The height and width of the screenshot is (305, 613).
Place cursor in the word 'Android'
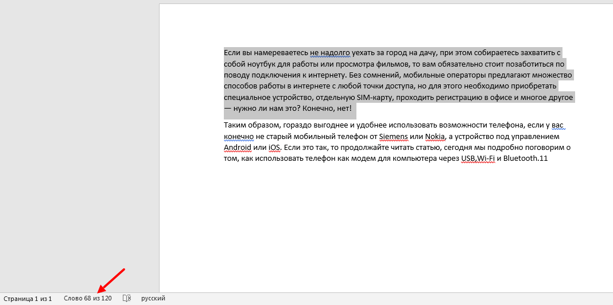[237, 147]
